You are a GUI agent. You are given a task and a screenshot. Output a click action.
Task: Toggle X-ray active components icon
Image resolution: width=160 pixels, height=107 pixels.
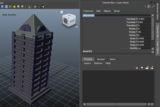[39, 7]
